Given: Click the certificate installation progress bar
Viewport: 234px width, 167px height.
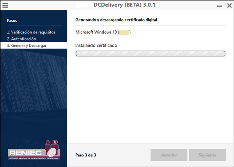Looking at the screenshot, I should click(x=150, y=54).
